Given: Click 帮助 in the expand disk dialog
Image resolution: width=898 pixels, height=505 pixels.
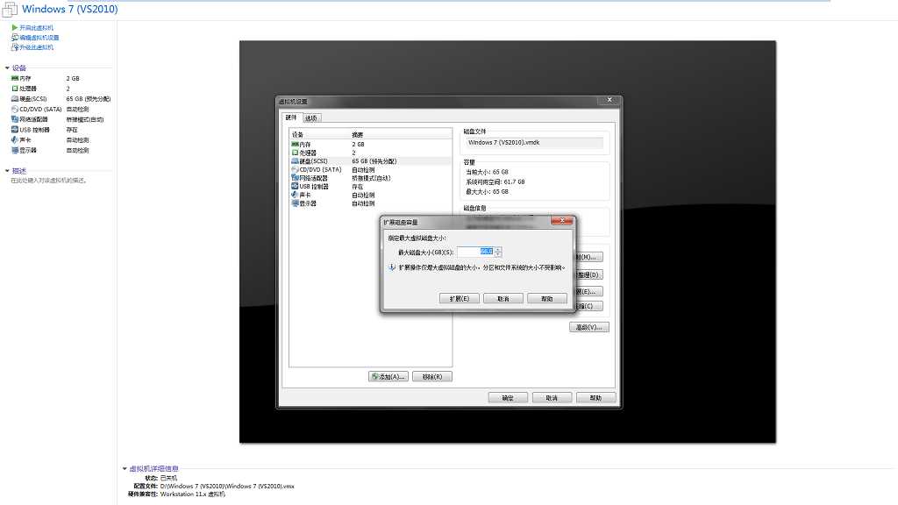Looking at the screenshot, I should [x=547, y=298].
